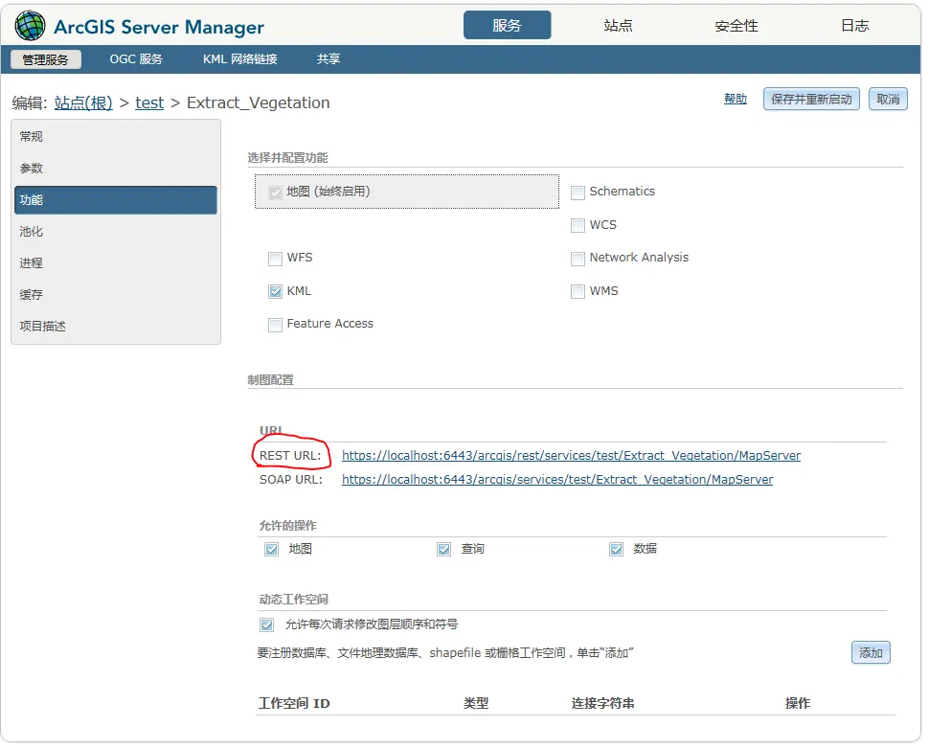The height and width of the screenshot is (749, 929).
Task: Click the REST URL: label
Action: [290, 456]
